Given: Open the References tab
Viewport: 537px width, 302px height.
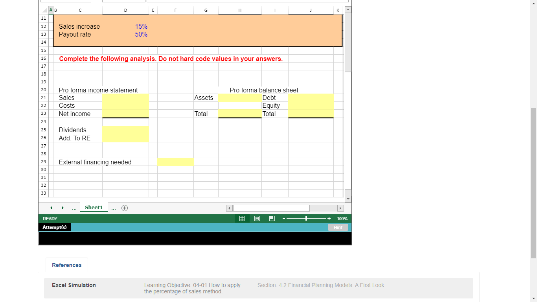Looking at the screenshot, I should tap(66, 265).
